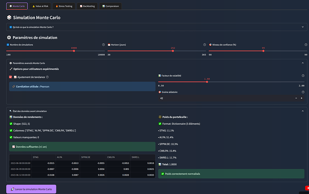
Task: Open the Stress Testing tab
Action: coord(64,6)
